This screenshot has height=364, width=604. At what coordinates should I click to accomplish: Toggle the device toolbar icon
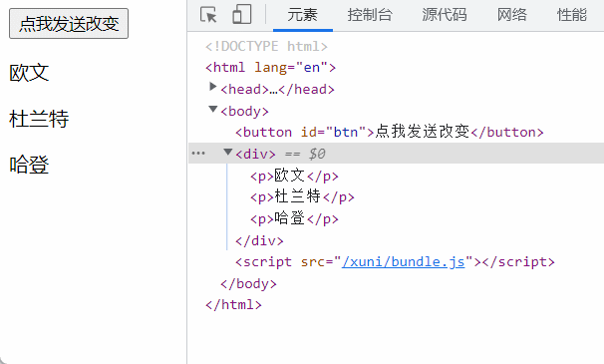[242, 15]
